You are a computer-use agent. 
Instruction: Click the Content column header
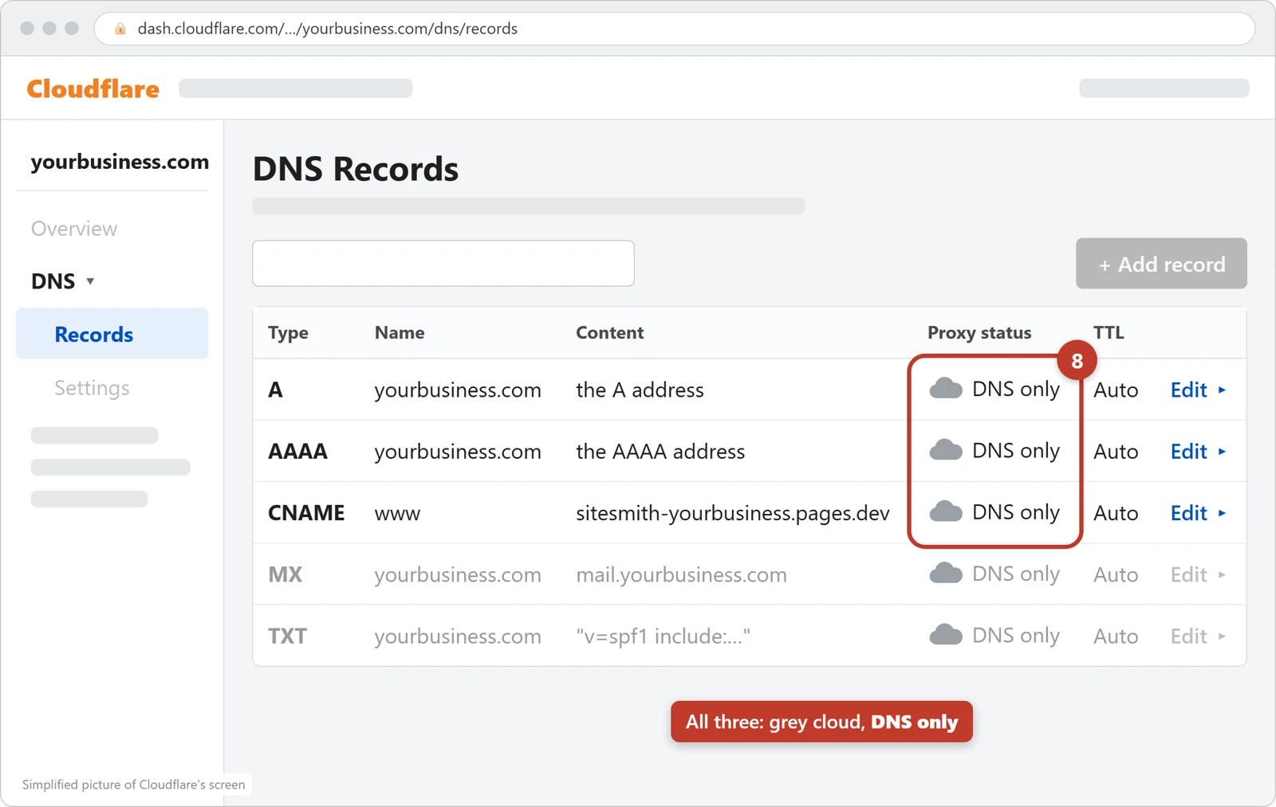pos(610,333)
